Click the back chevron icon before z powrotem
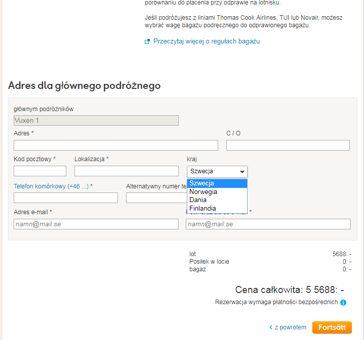 coord(271,327)
